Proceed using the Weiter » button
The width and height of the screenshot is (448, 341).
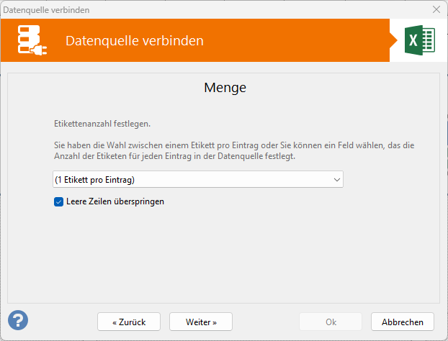pyautogui.click(x=201, y=321)
